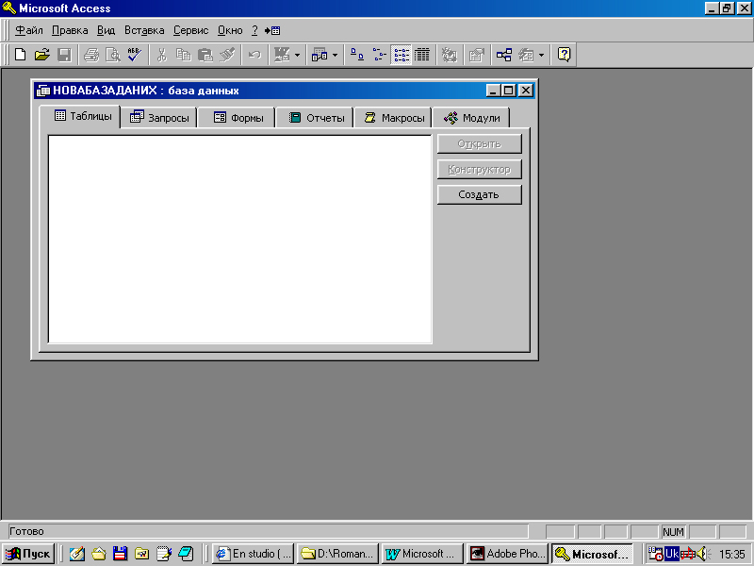Screen dimensions: 754x566
Task: Click the Copy icon in the toolbar
Action: pyautogui.click(x=183, y=55)
